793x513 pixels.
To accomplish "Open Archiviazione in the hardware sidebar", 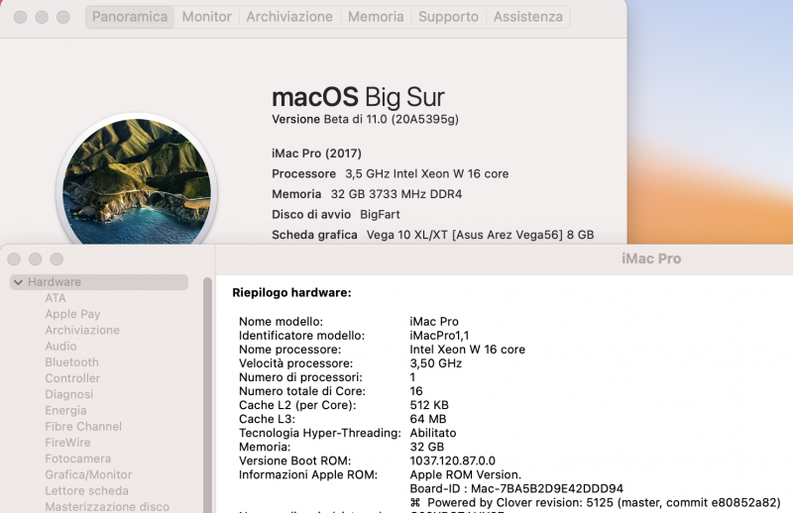I will click(82, 330).
